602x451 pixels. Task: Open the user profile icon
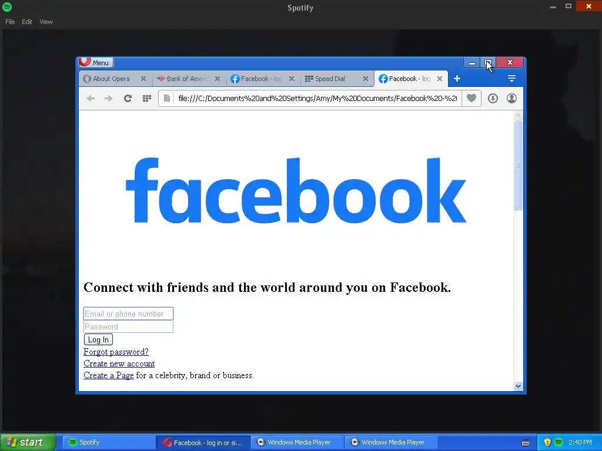tap(511, 99)
